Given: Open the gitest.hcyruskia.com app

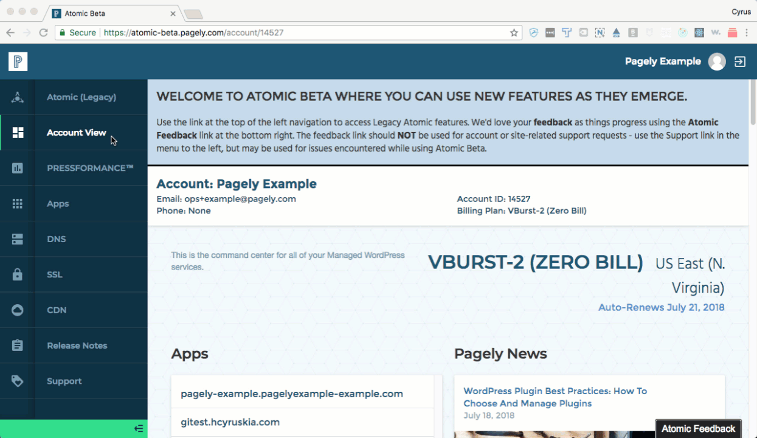Looking at the screenshot, I should click(230, 422).
